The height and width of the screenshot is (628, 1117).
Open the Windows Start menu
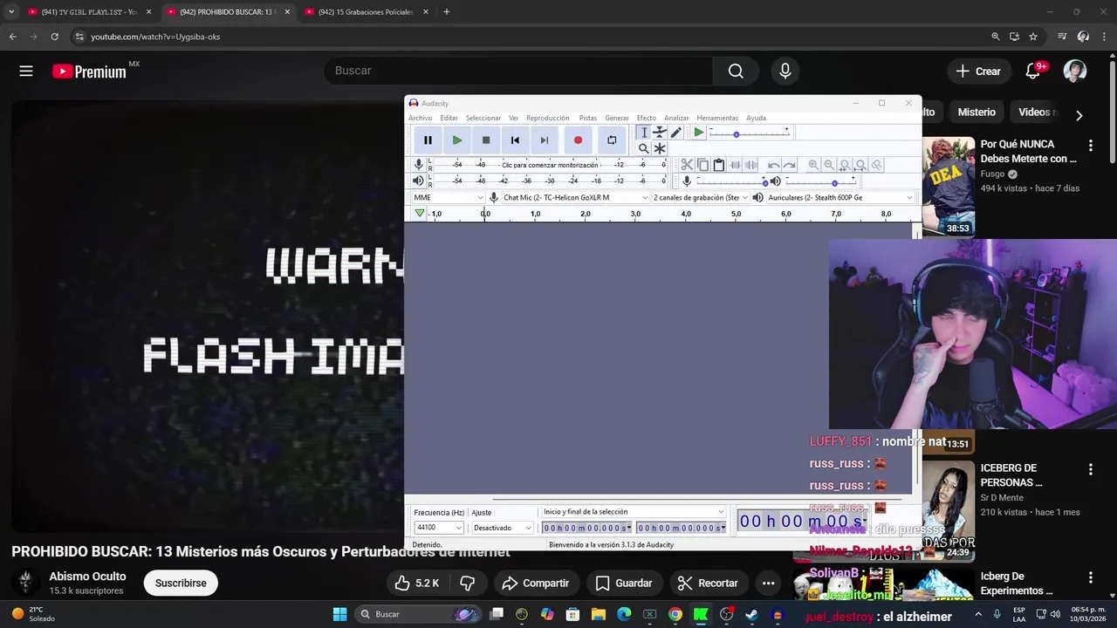pyautogui.click(x=339, y=614)
